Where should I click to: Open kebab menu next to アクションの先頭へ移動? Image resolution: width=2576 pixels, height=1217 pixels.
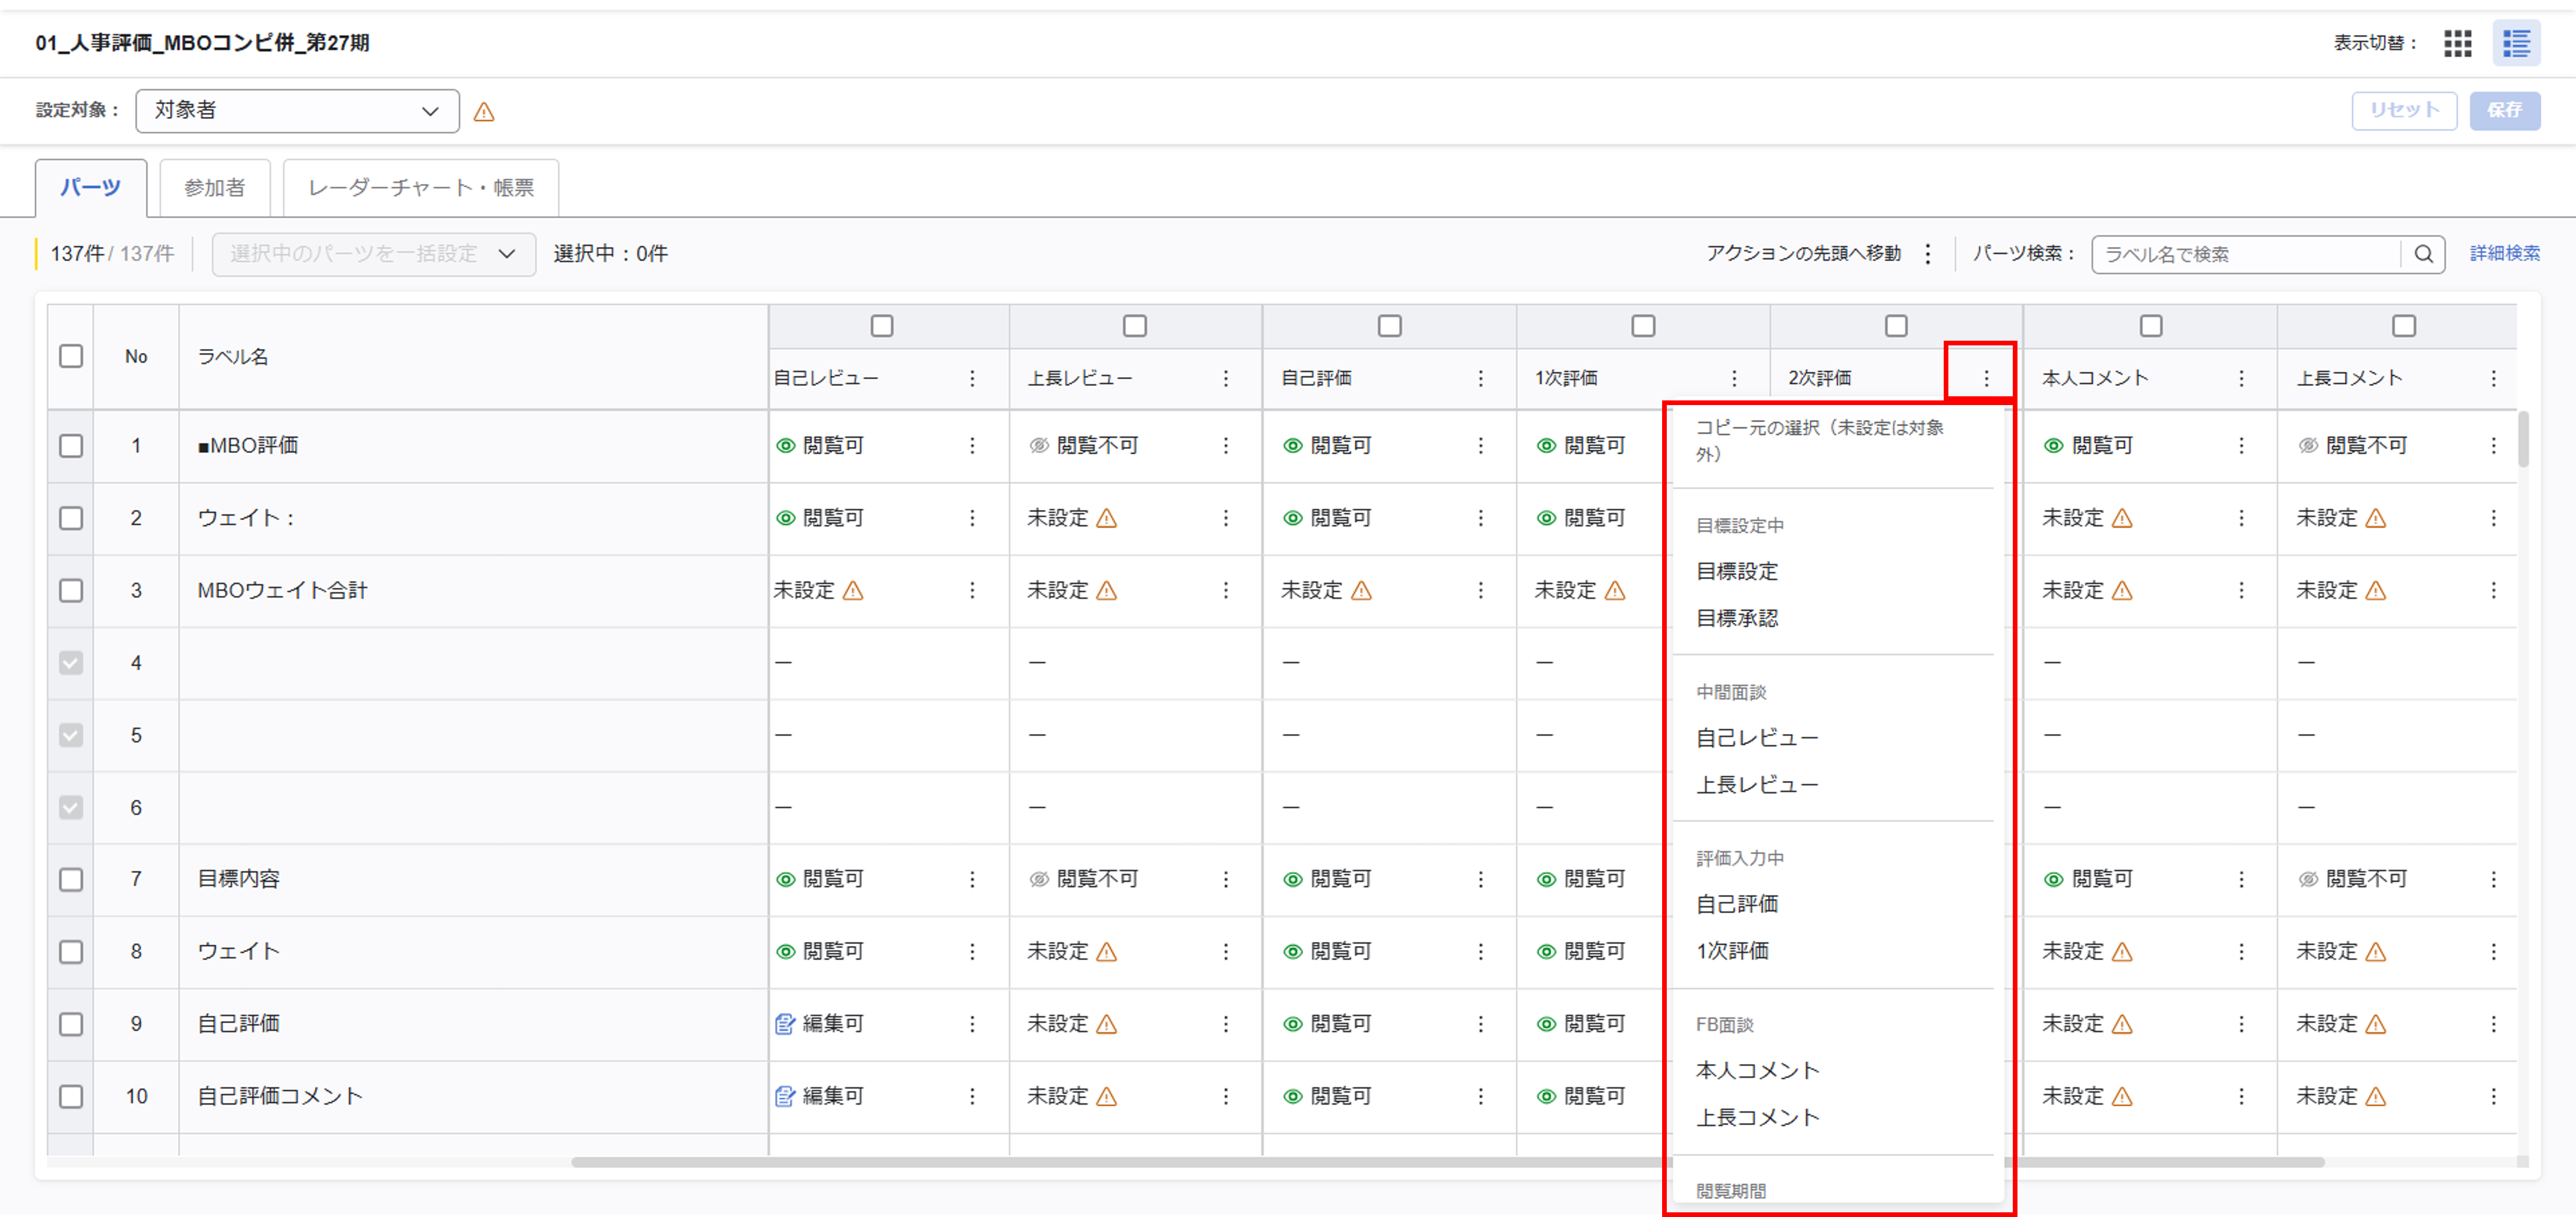click(x=1927, y=254)
